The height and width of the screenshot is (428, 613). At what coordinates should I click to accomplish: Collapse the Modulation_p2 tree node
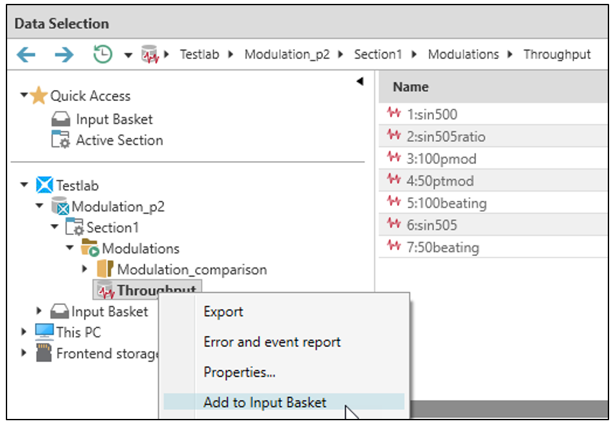(40, 207)
